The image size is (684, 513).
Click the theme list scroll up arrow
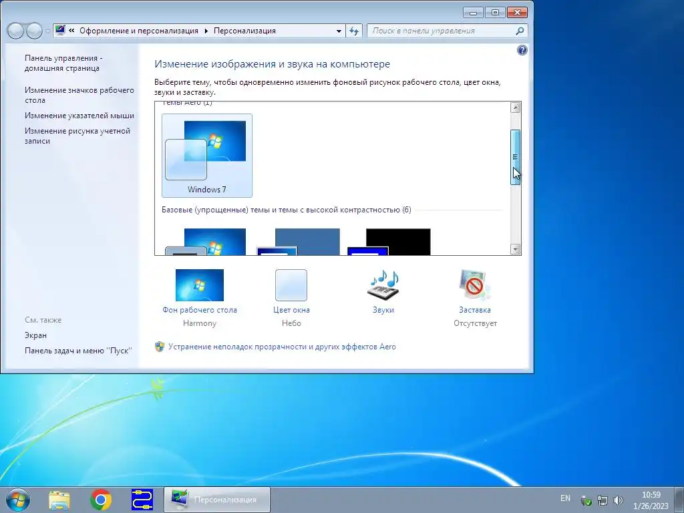(515, 108)
